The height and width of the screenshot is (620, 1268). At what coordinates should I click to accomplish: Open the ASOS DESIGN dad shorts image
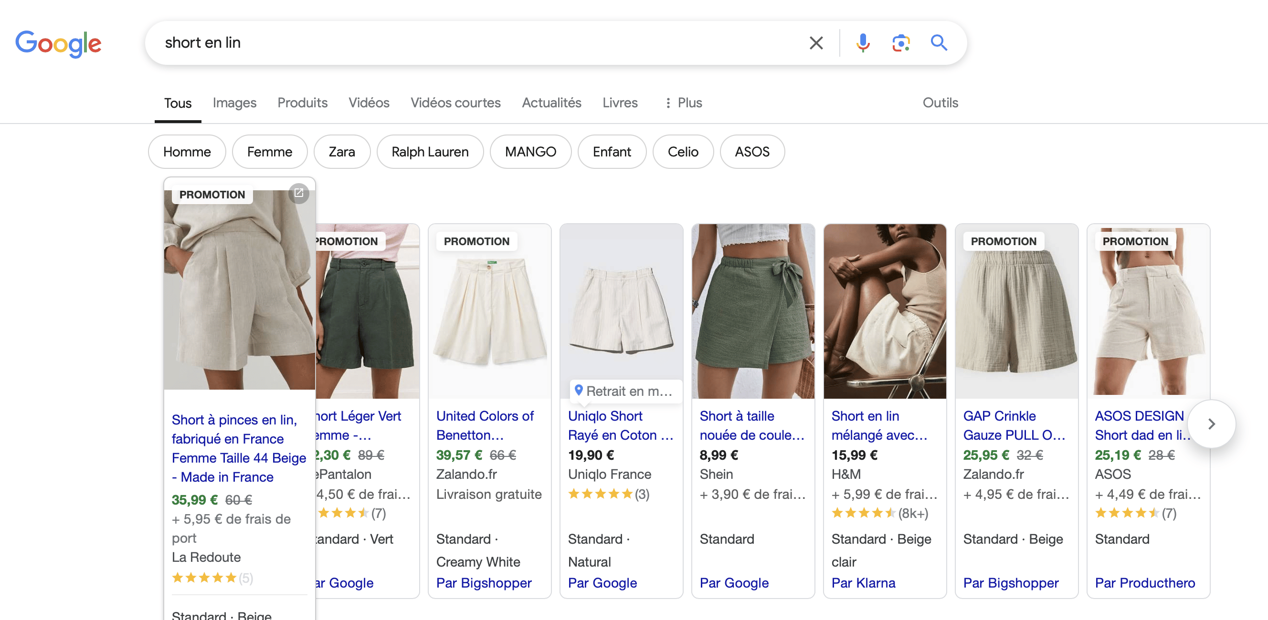click(x=1148, y=311)
